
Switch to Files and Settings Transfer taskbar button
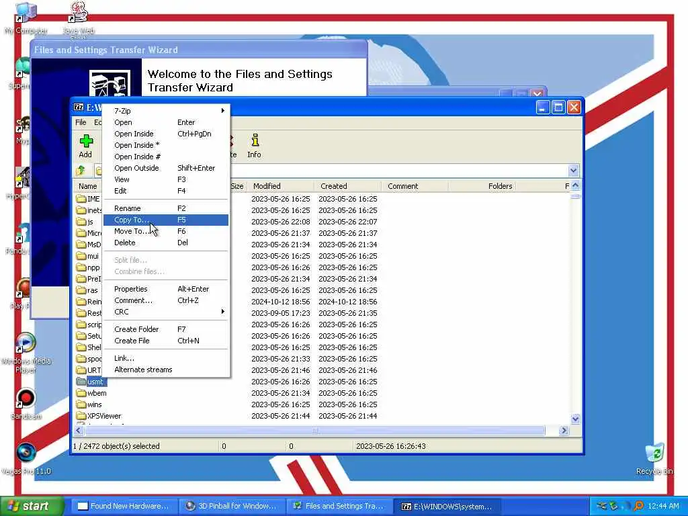339,507
